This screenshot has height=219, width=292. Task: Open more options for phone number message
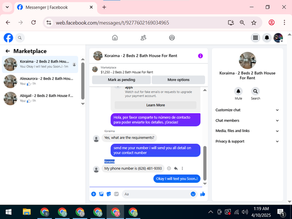tap(182, 168)
